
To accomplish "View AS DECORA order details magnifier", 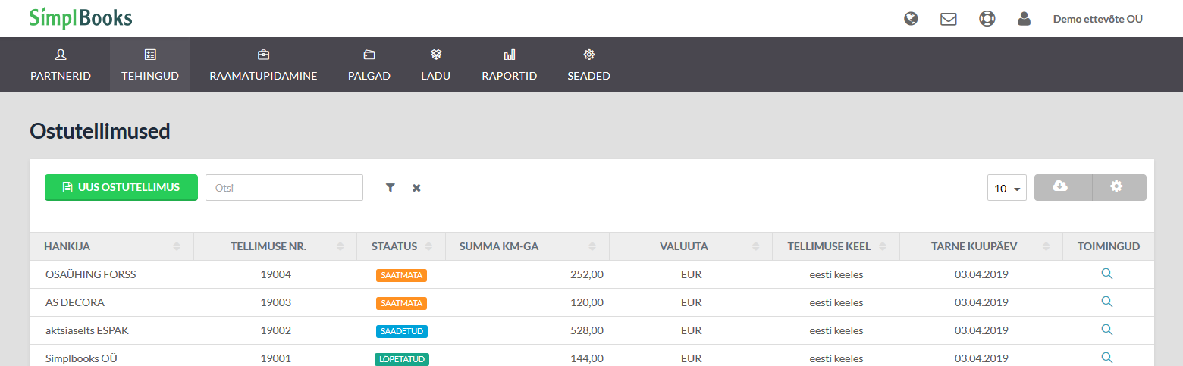I will coord(1107,302).
